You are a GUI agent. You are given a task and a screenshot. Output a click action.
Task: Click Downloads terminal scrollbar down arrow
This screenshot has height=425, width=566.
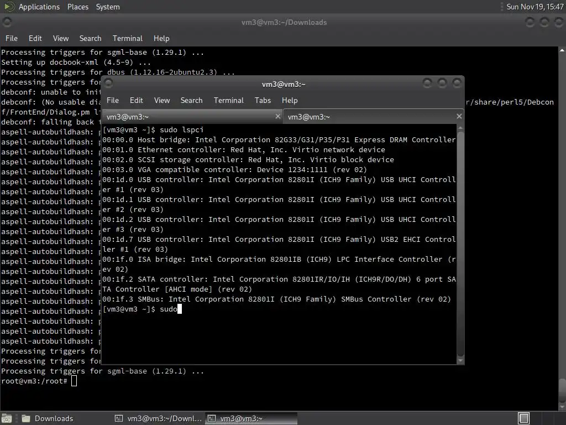(x=562, y=407)
